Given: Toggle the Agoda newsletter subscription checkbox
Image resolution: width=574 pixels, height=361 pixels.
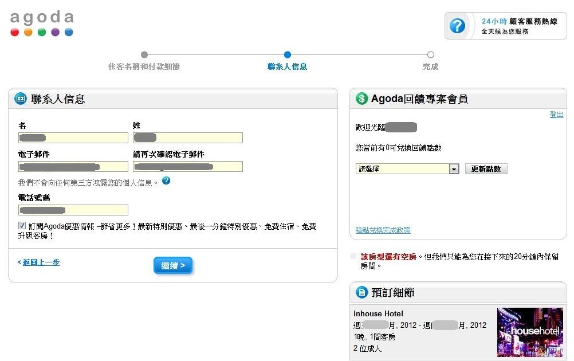Looking at the screenshot, I should 22,226.
